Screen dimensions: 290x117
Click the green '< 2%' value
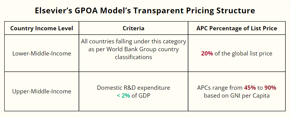[x=123, y=95]
